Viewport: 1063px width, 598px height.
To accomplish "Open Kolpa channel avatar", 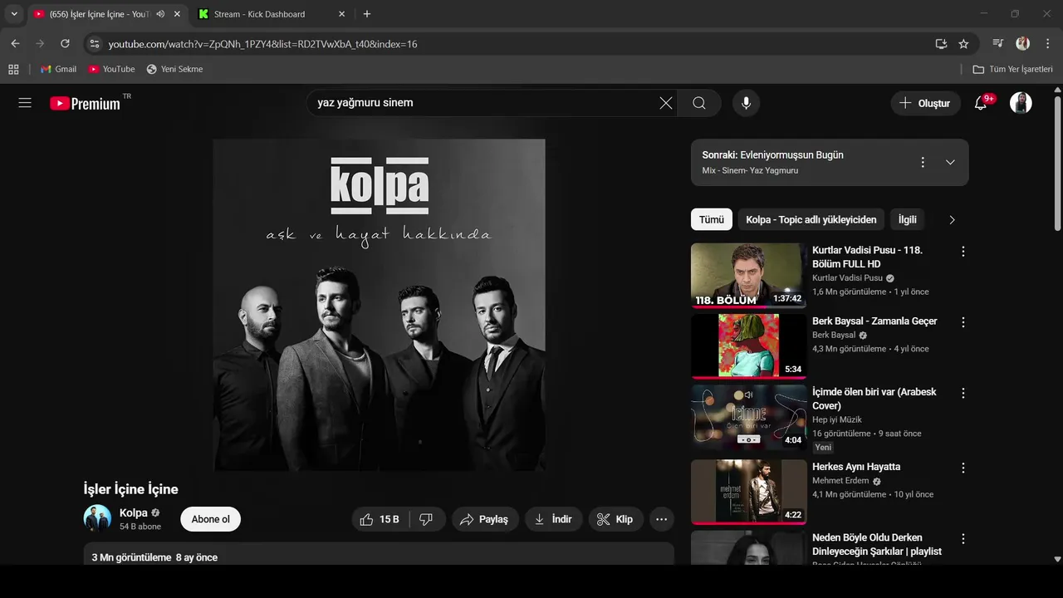I will click(97, 518).
